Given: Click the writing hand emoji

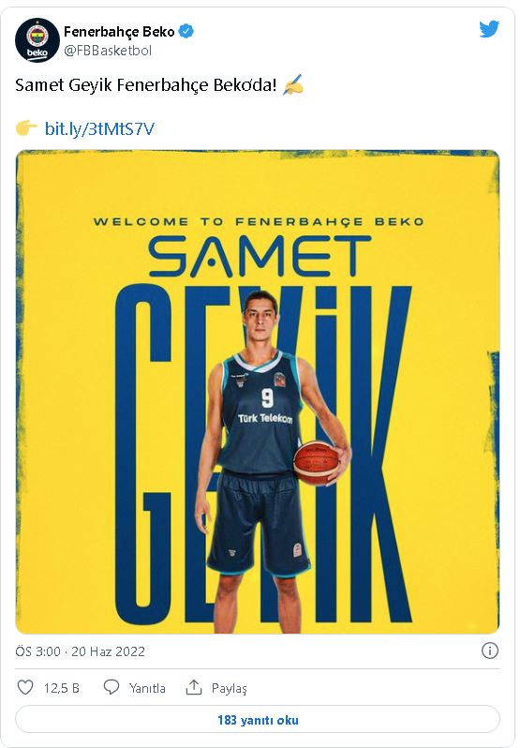Looking at the screenshot, I should [293, 85].
